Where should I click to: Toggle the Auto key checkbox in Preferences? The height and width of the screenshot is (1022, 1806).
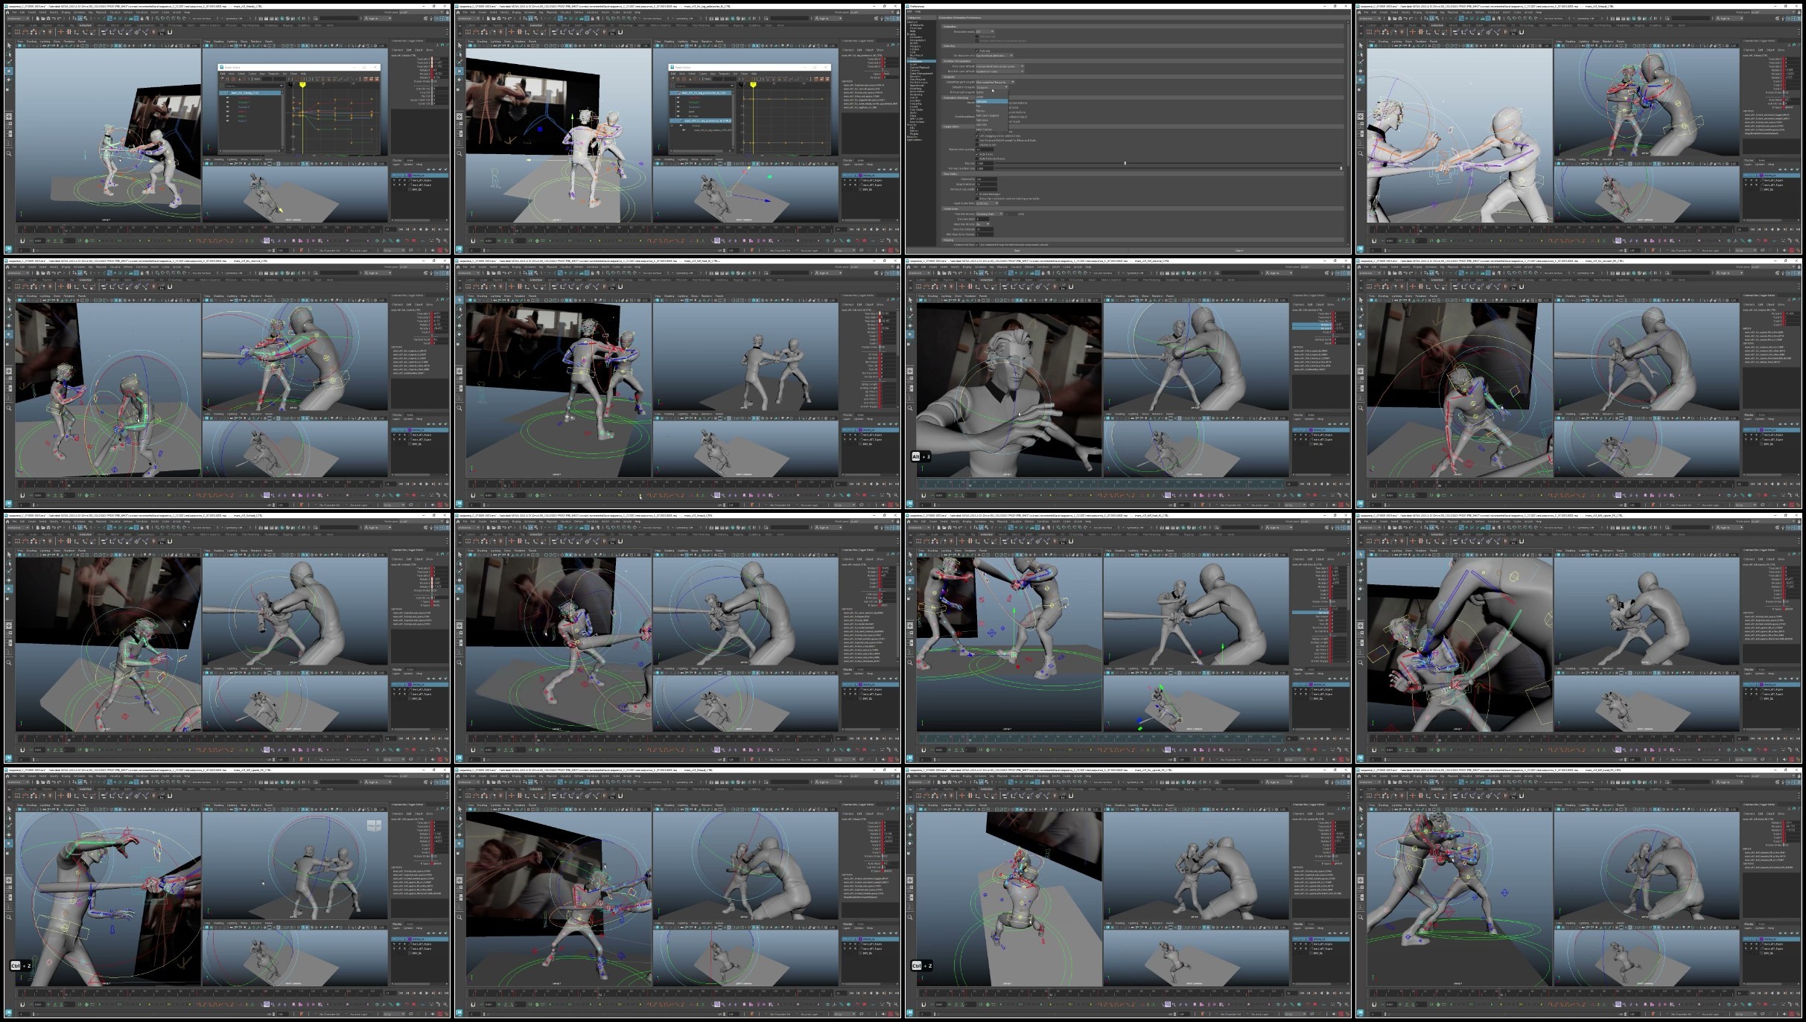coord(977,51)
